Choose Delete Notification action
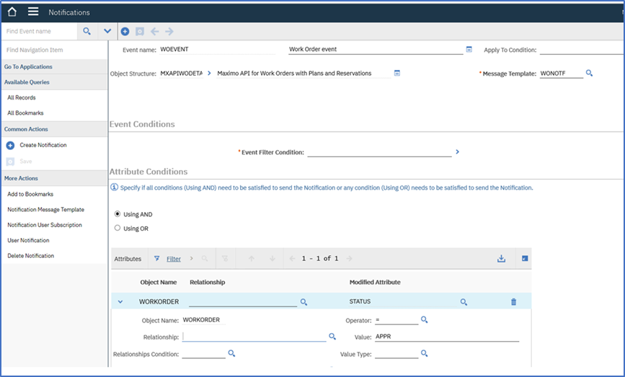 pyautogui.click(x=31, y=256)
